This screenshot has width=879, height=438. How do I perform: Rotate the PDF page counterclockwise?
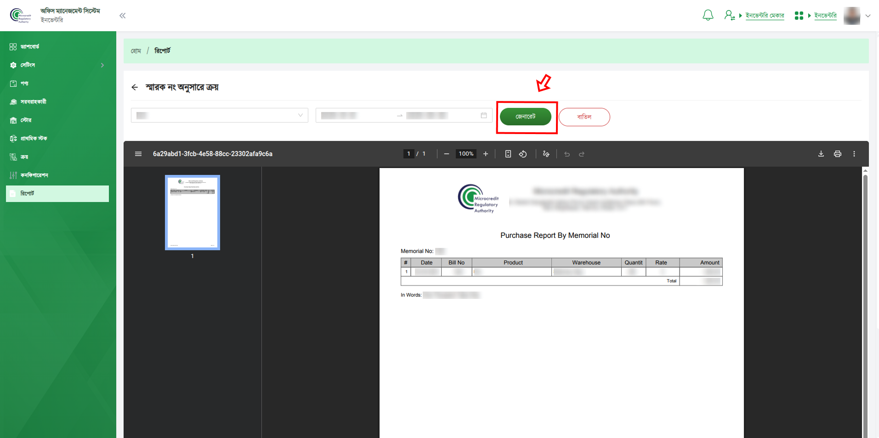523,154
